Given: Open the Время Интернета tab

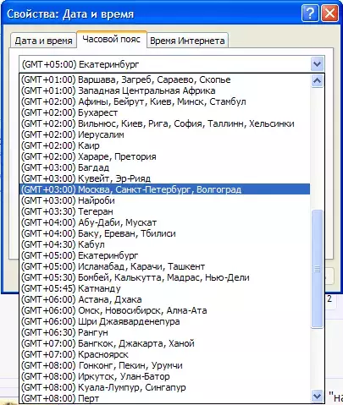Looking at the screenshot, I should coord(187,41).
